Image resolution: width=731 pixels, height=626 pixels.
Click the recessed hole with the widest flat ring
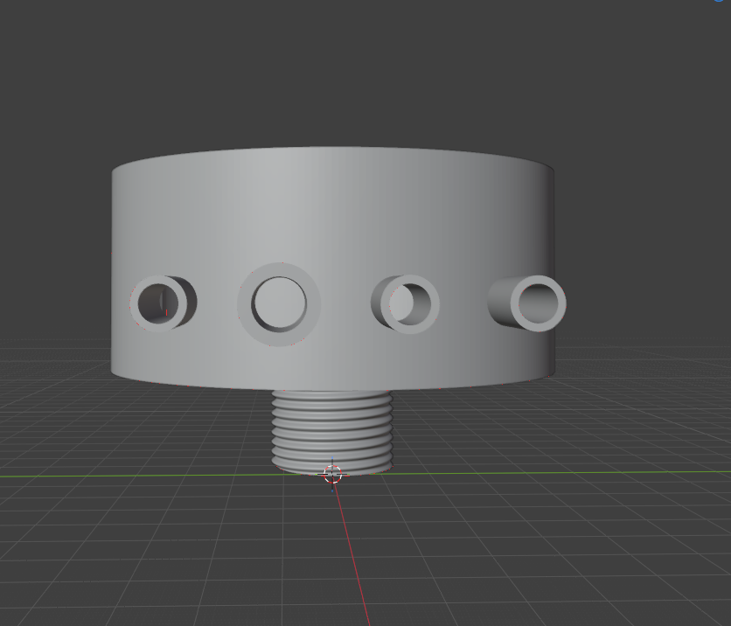[x=279, y=304]
